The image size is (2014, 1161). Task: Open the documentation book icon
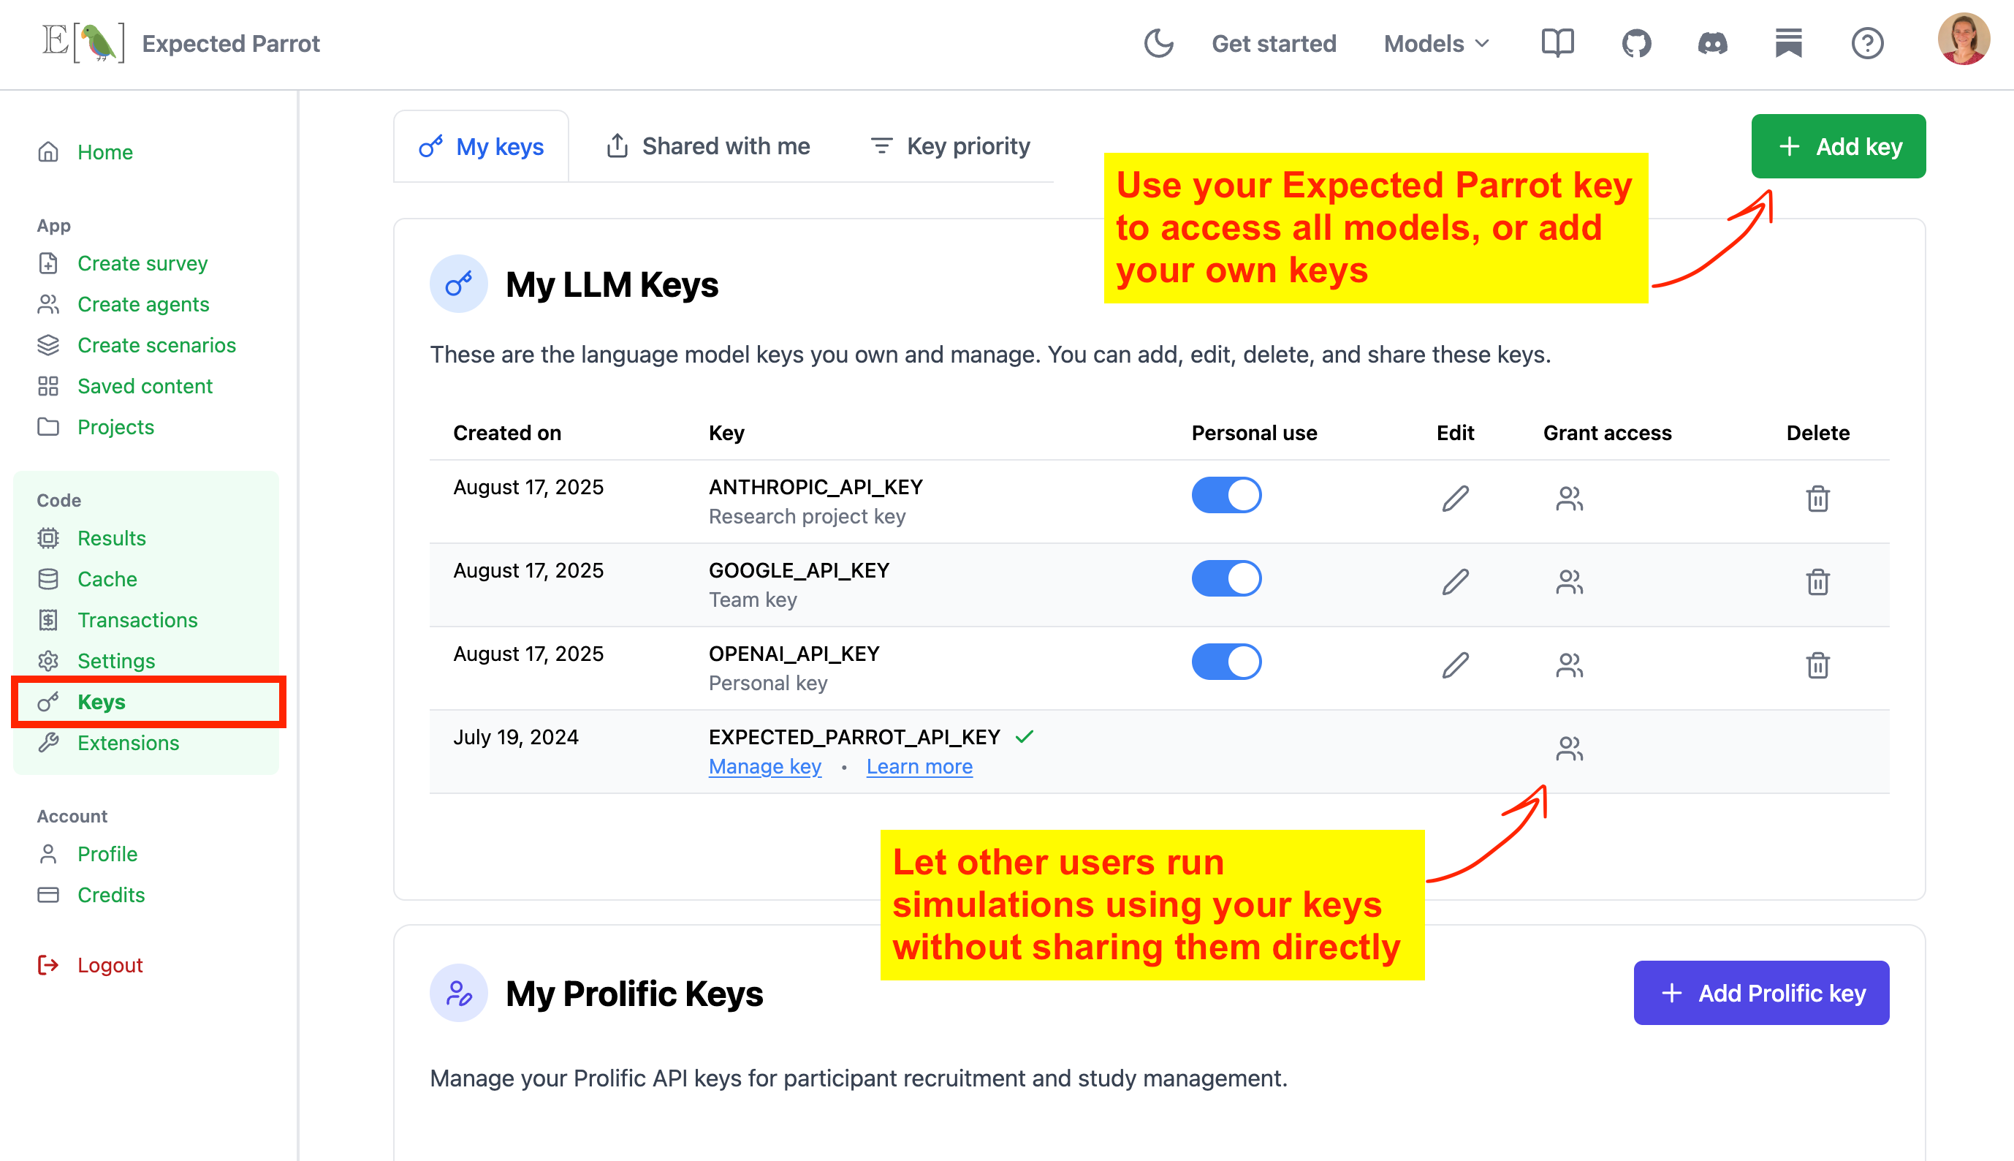point(1557,43)
